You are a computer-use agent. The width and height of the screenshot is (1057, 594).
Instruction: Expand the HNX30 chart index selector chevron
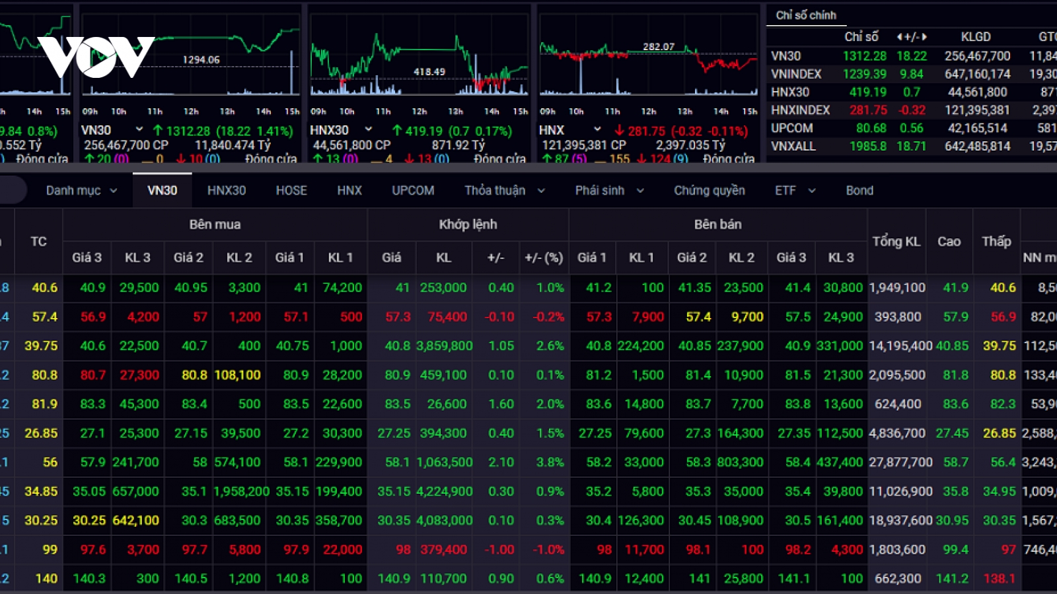(x=369, y=129)
